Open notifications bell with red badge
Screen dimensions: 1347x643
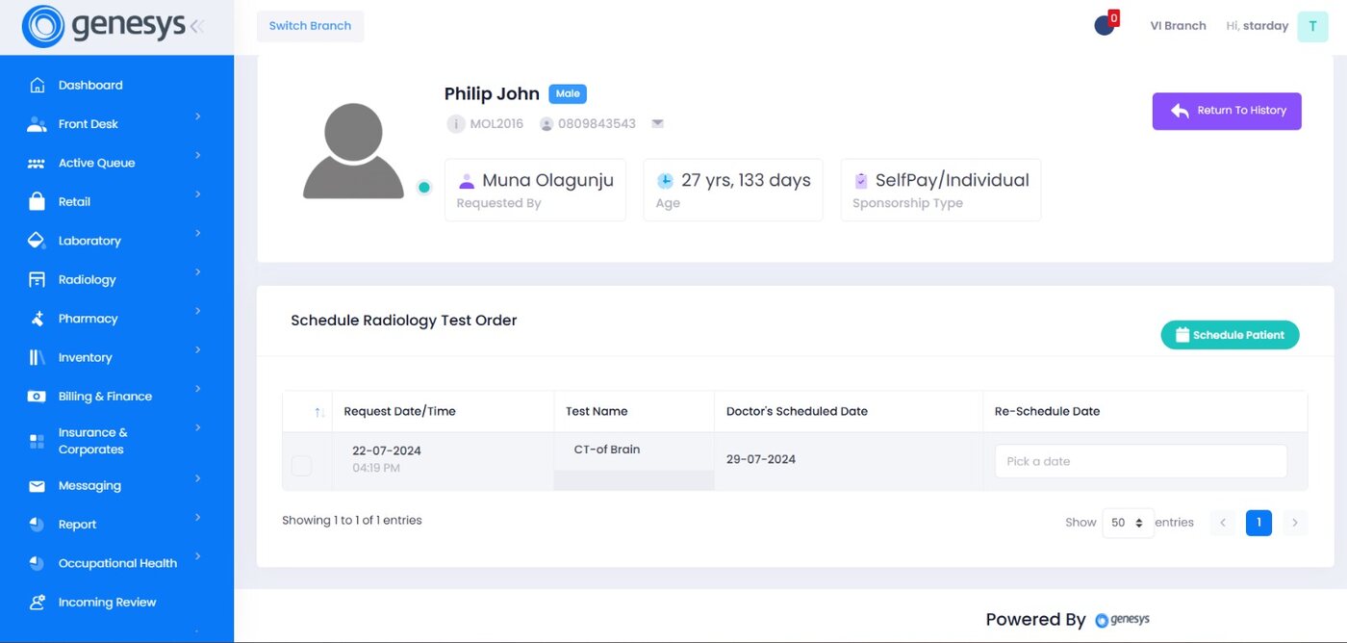pyautogui.click(x=1106, y=24)
